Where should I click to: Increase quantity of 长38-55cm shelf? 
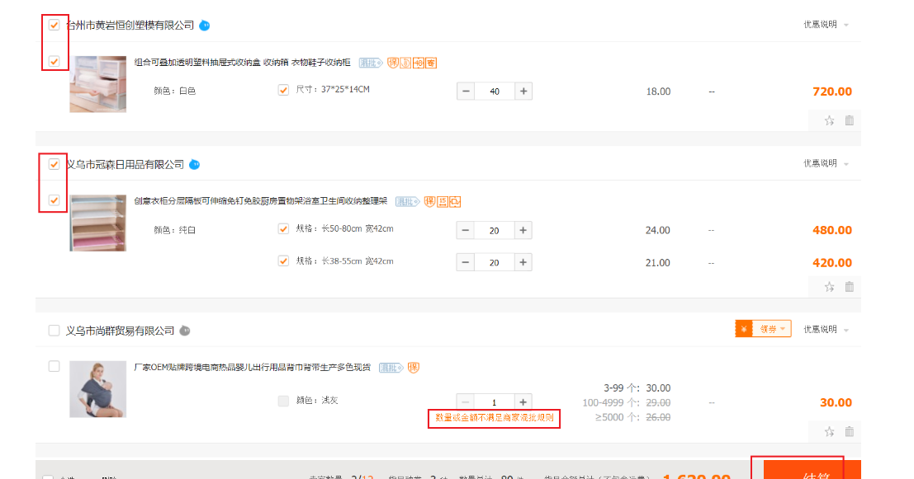coord(523,262)
